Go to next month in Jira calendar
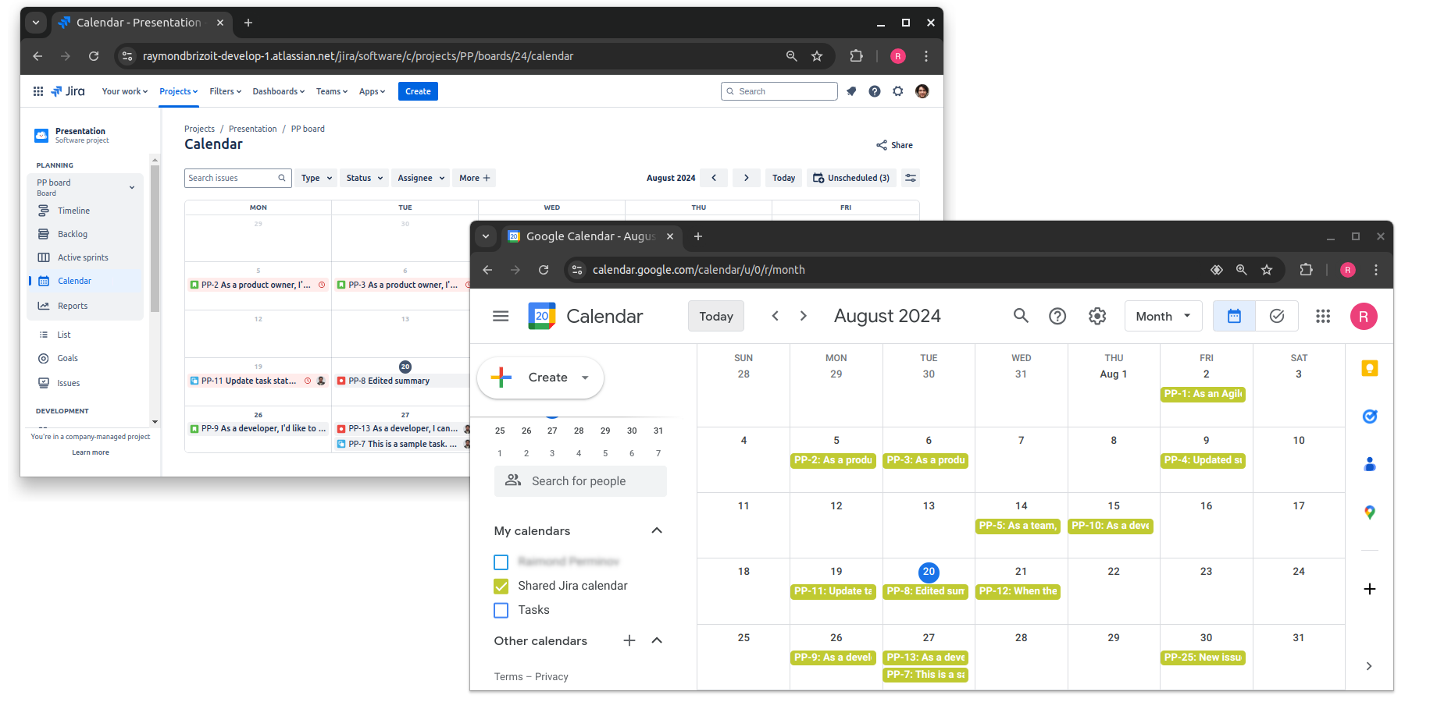 pyautogui.click(x=747, y=178)
